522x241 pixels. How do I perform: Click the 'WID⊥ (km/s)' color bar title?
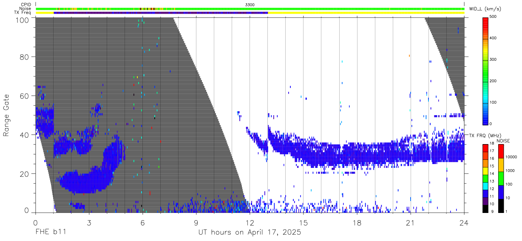click(x=485, y=9)
